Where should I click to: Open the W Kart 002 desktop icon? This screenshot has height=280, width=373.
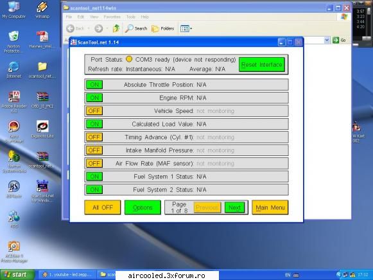tap(358, 132)
